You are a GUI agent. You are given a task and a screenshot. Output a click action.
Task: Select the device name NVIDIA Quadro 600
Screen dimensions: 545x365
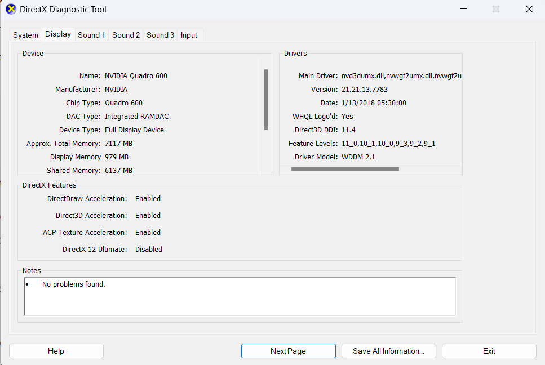click(136, 75)
